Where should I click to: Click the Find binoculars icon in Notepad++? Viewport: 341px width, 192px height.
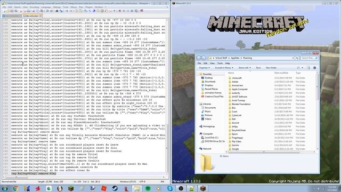(57, 11)
